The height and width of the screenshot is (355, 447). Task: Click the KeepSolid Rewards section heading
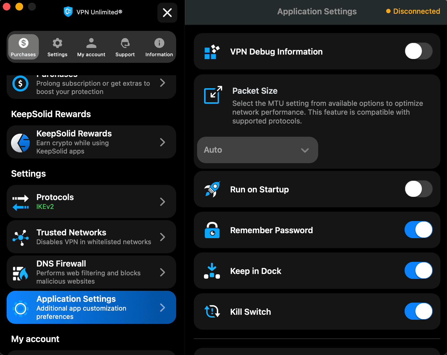pos(51,114)
